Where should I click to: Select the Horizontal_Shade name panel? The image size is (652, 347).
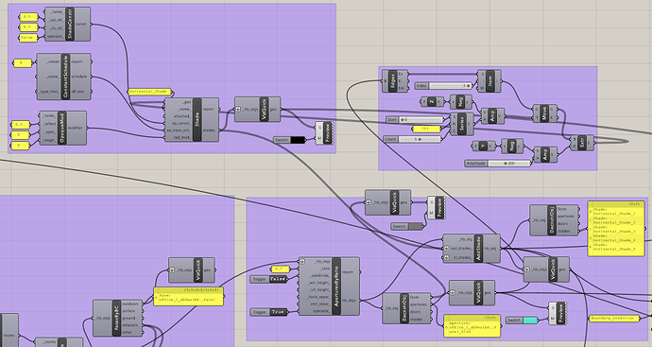coord(149,92)
